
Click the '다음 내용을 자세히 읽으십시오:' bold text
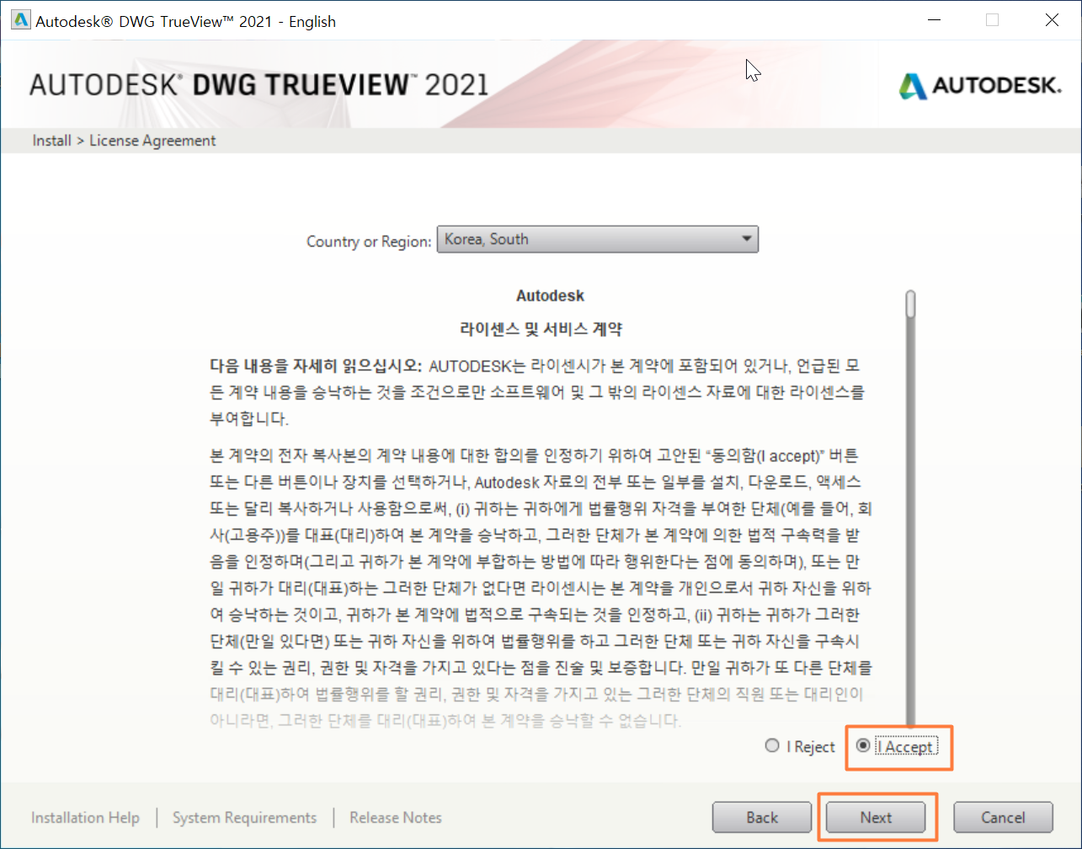(x=316, y=366)
